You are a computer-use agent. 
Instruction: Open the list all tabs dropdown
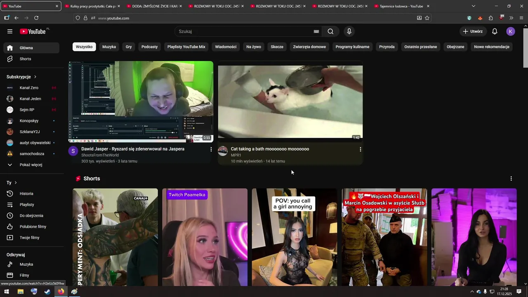pyautogui.click(x=474, y=6)
